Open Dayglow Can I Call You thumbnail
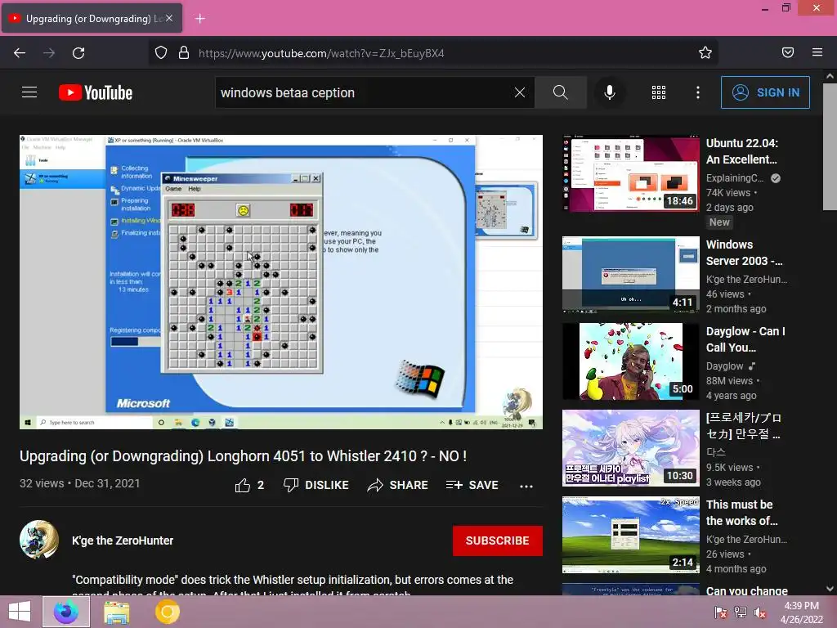Viewport: 837px width, 628px height. (x=630, y=361)
